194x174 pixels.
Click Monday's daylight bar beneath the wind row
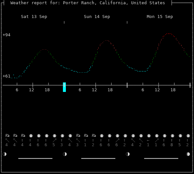[161, 158]
